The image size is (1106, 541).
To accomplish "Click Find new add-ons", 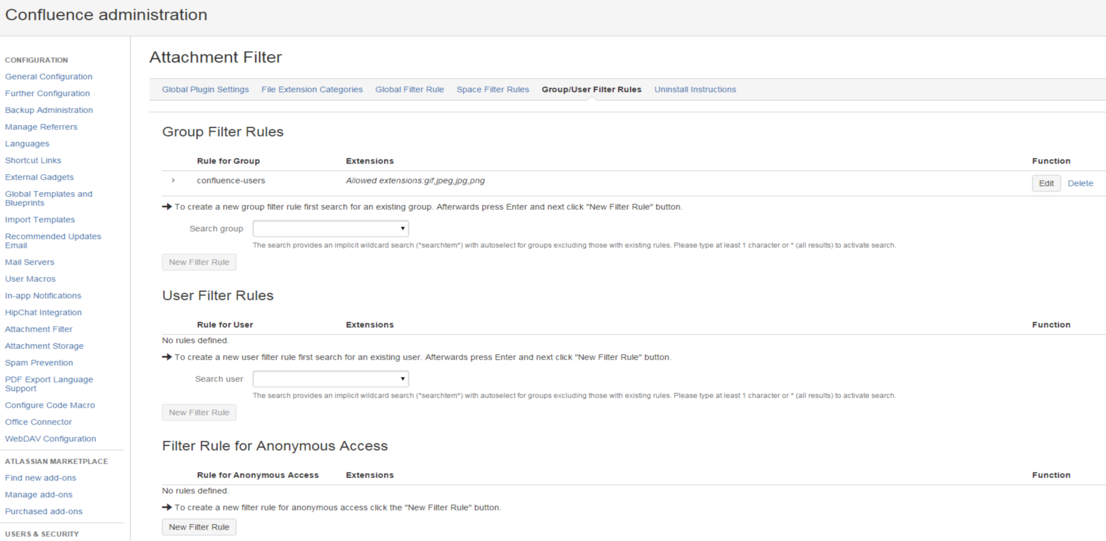I will (40, 478).
